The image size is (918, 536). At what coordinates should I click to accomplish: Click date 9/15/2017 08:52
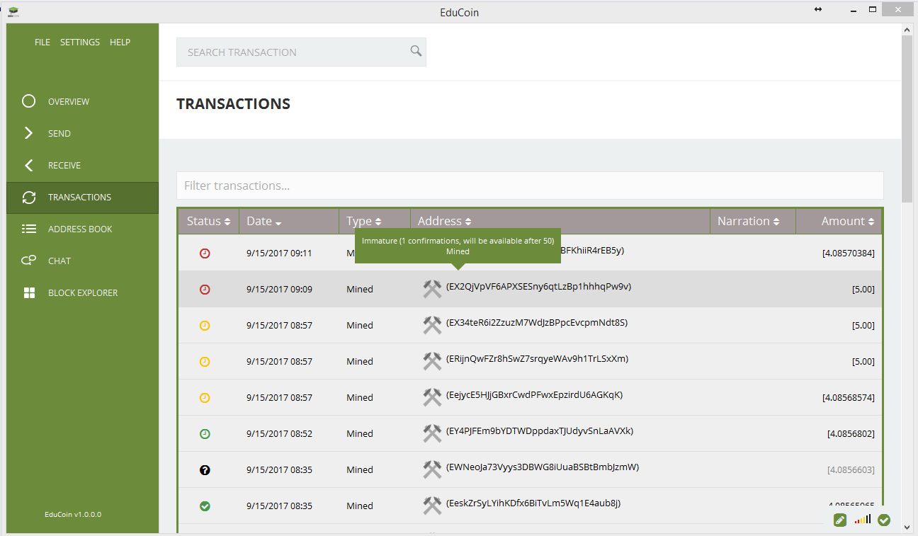click(x=279, y=433)
